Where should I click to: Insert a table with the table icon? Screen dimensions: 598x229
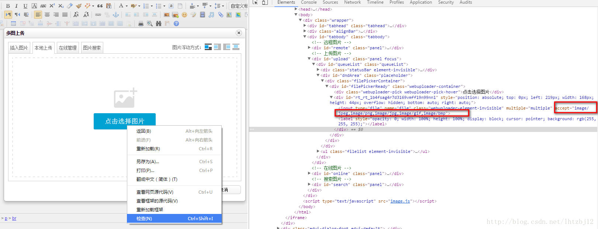(x=13, y=24)
